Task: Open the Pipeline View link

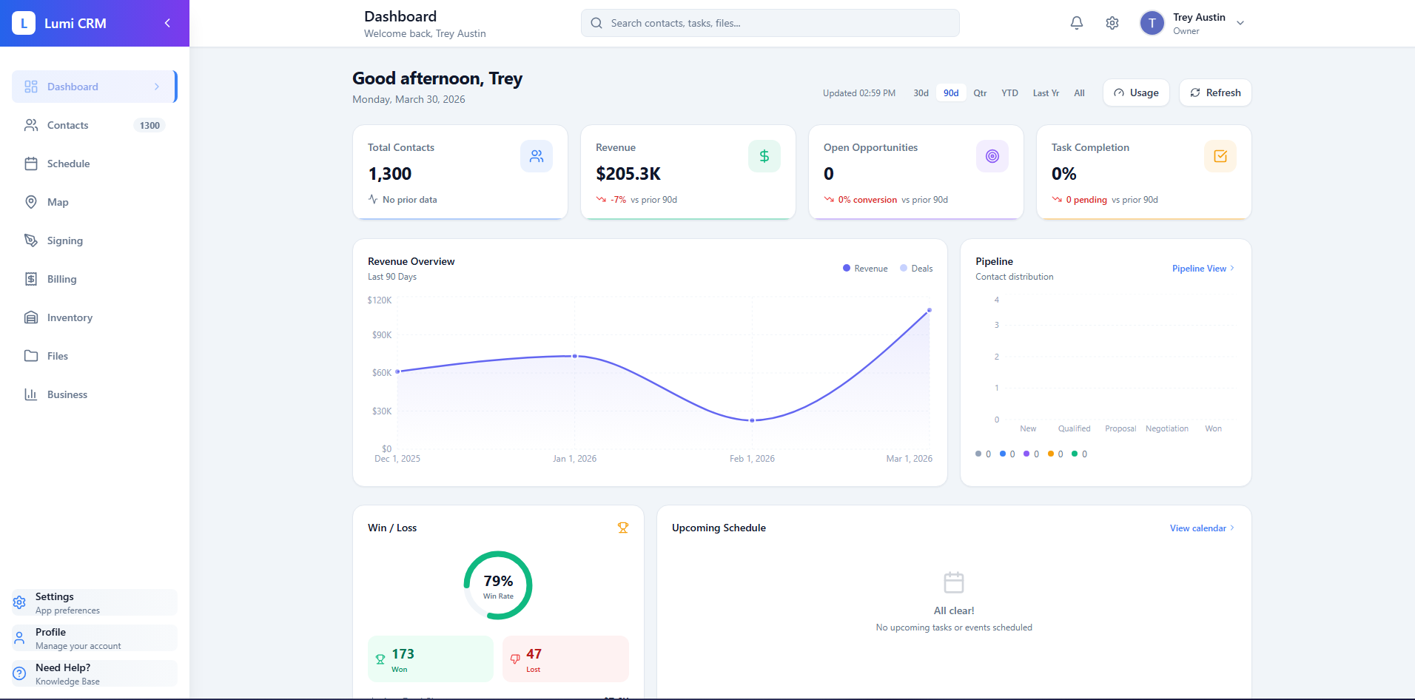Action: coord(1199,268)
